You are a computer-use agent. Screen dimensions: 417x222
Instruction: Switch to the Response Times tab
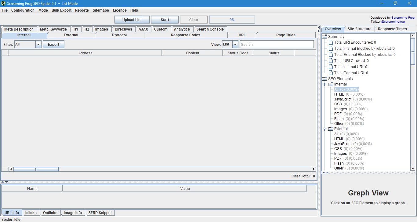click(x=392, y=29)
